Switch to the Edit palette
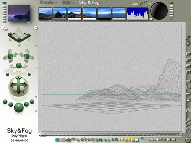 (x=66, y=3)
